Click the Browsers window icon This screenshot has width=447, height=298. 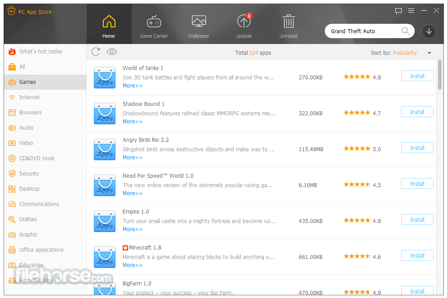[x=12, y=113]
